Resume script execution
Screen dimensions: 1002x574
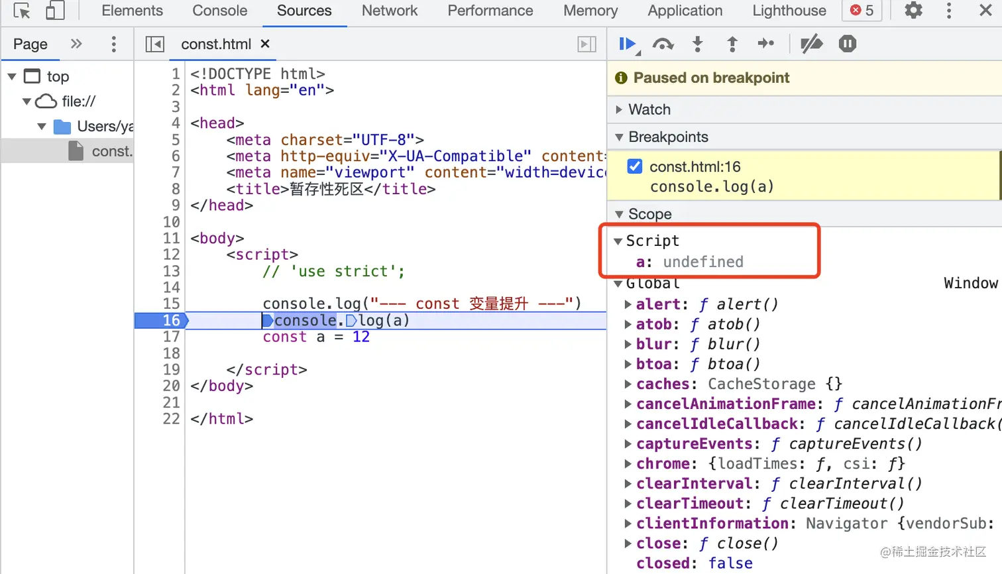coord(627,44)
